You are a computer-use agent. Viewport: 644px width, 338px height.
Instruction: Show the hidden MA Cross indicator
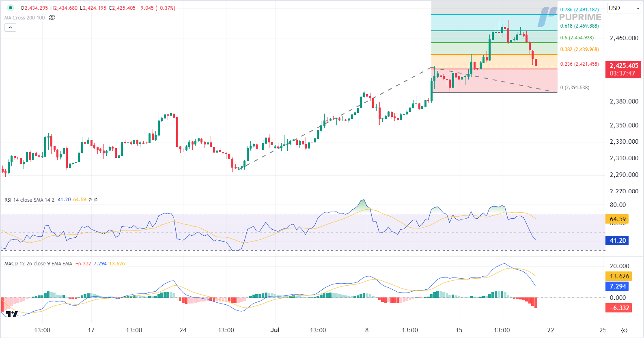52,17
